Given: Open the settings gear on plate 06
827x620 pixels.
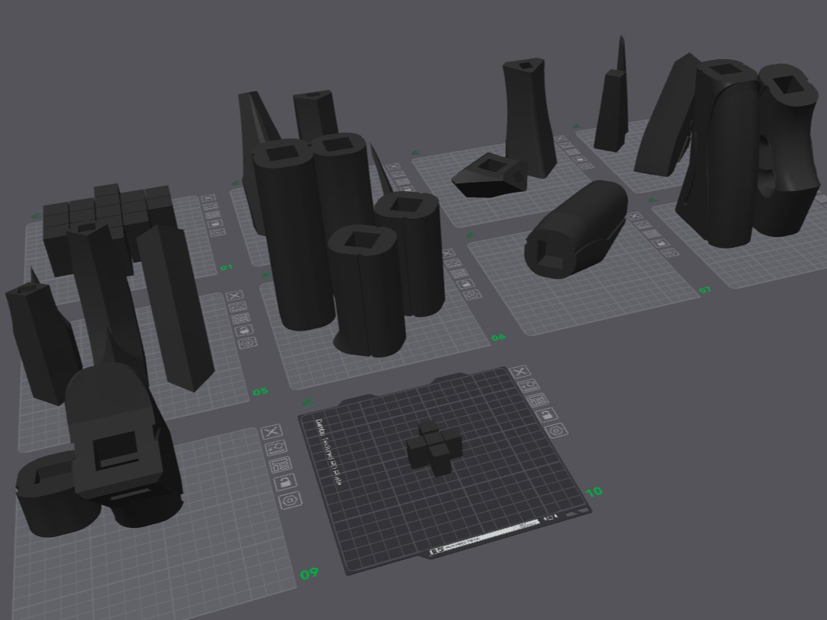Looking at the screenshot, I should click(471, 294).
